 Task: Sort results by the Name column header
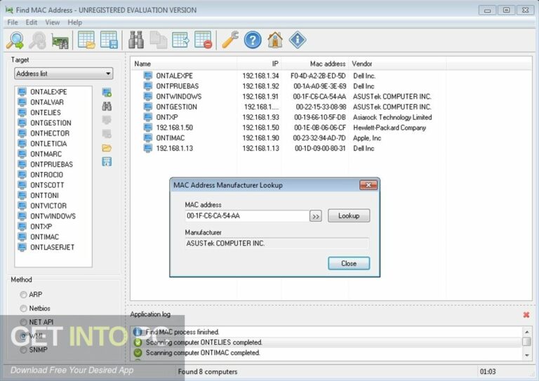pos(184,64)
